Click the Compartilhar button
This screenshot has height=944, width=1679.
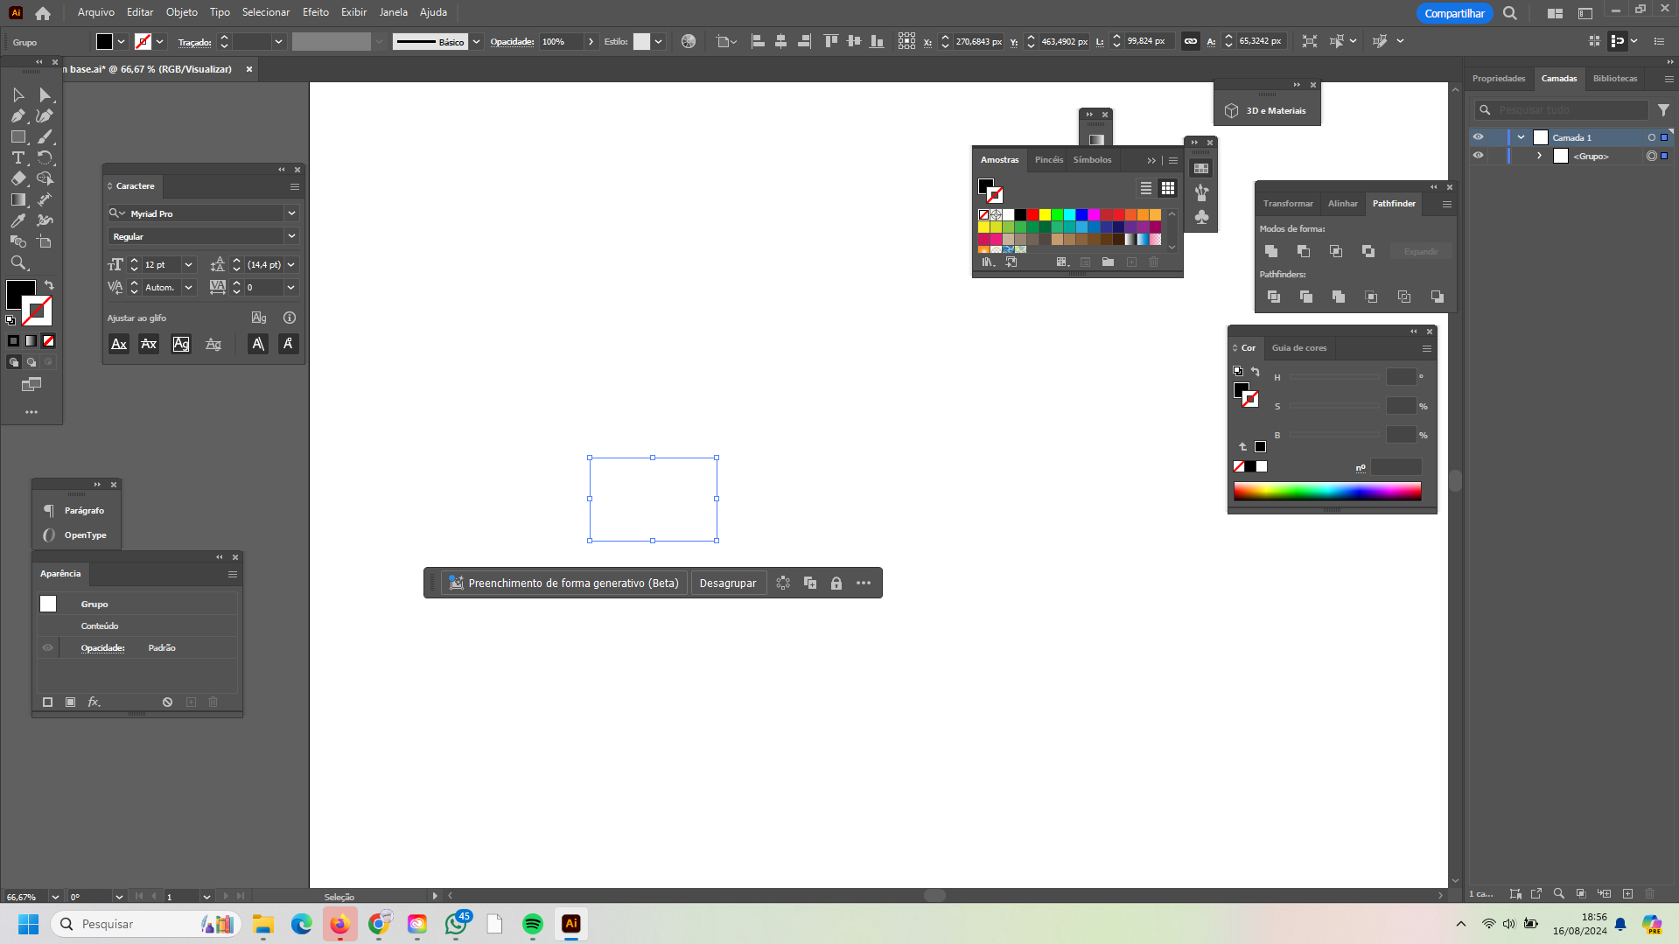(1454, 13)
